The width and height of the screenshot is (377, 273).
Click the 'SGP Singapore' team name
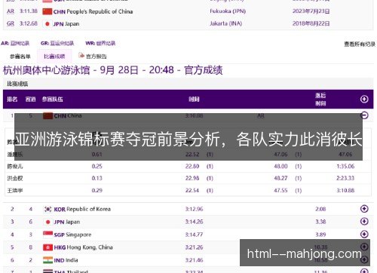coord(72,235)
